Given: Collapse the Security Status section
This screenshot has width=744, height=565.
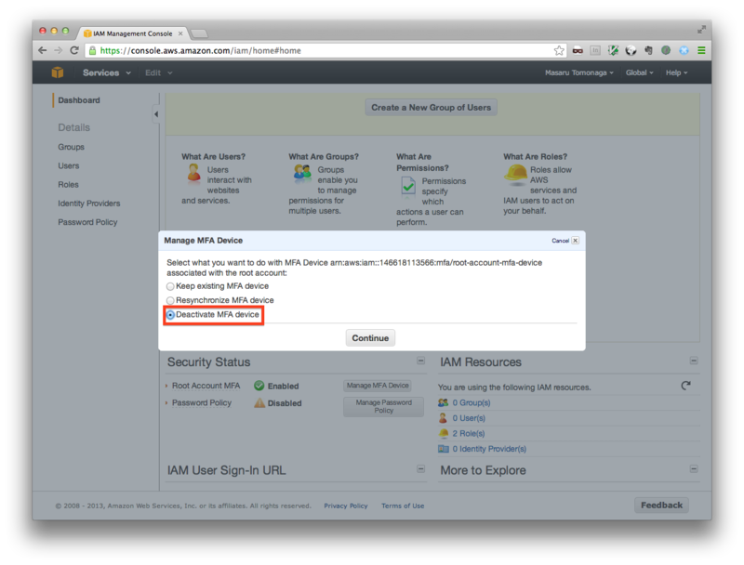Looking at the screenshot, I should (x=421, y=361).
